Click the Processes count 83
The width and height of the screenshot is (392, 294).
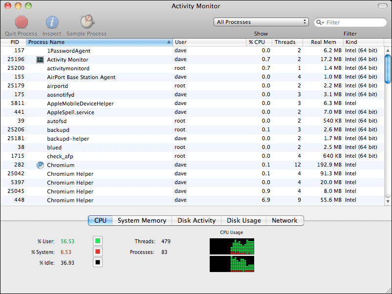tap(164, 252)
